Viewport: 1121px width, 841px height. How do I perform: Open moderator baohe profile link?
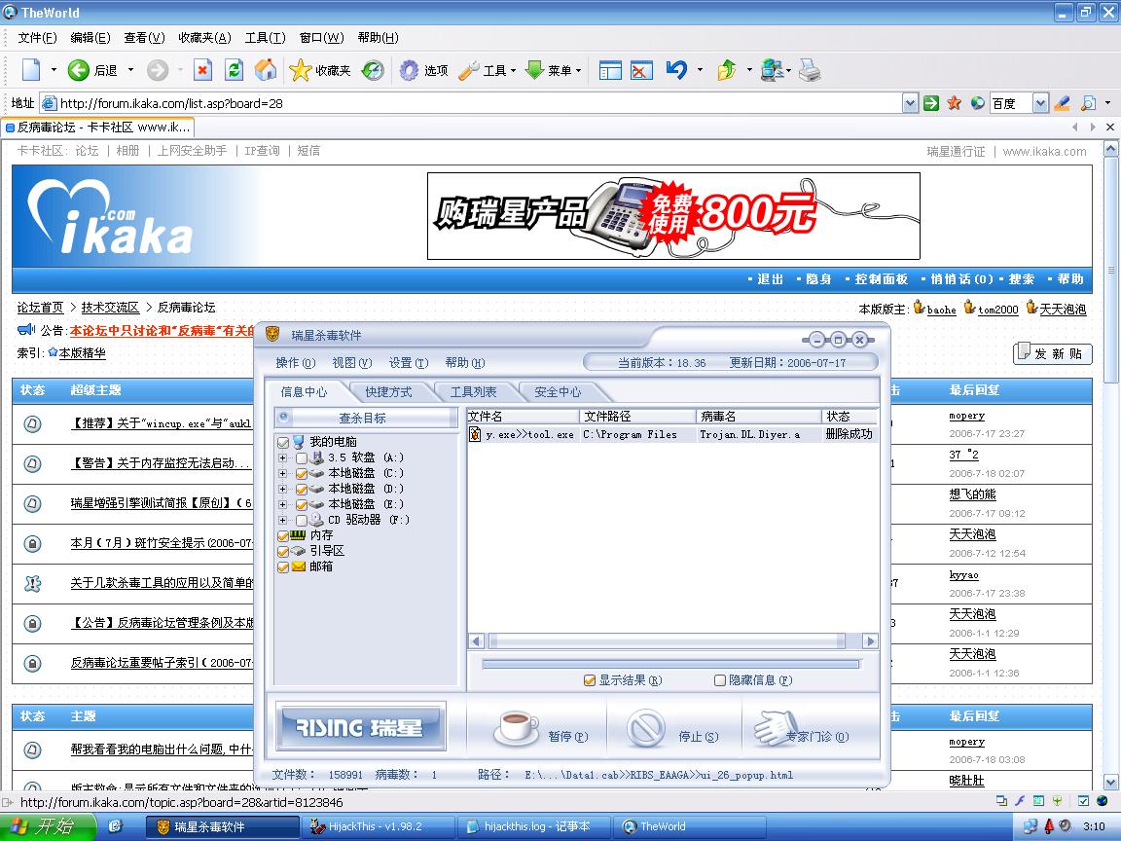pyautogui.click(x=941, y=310)
